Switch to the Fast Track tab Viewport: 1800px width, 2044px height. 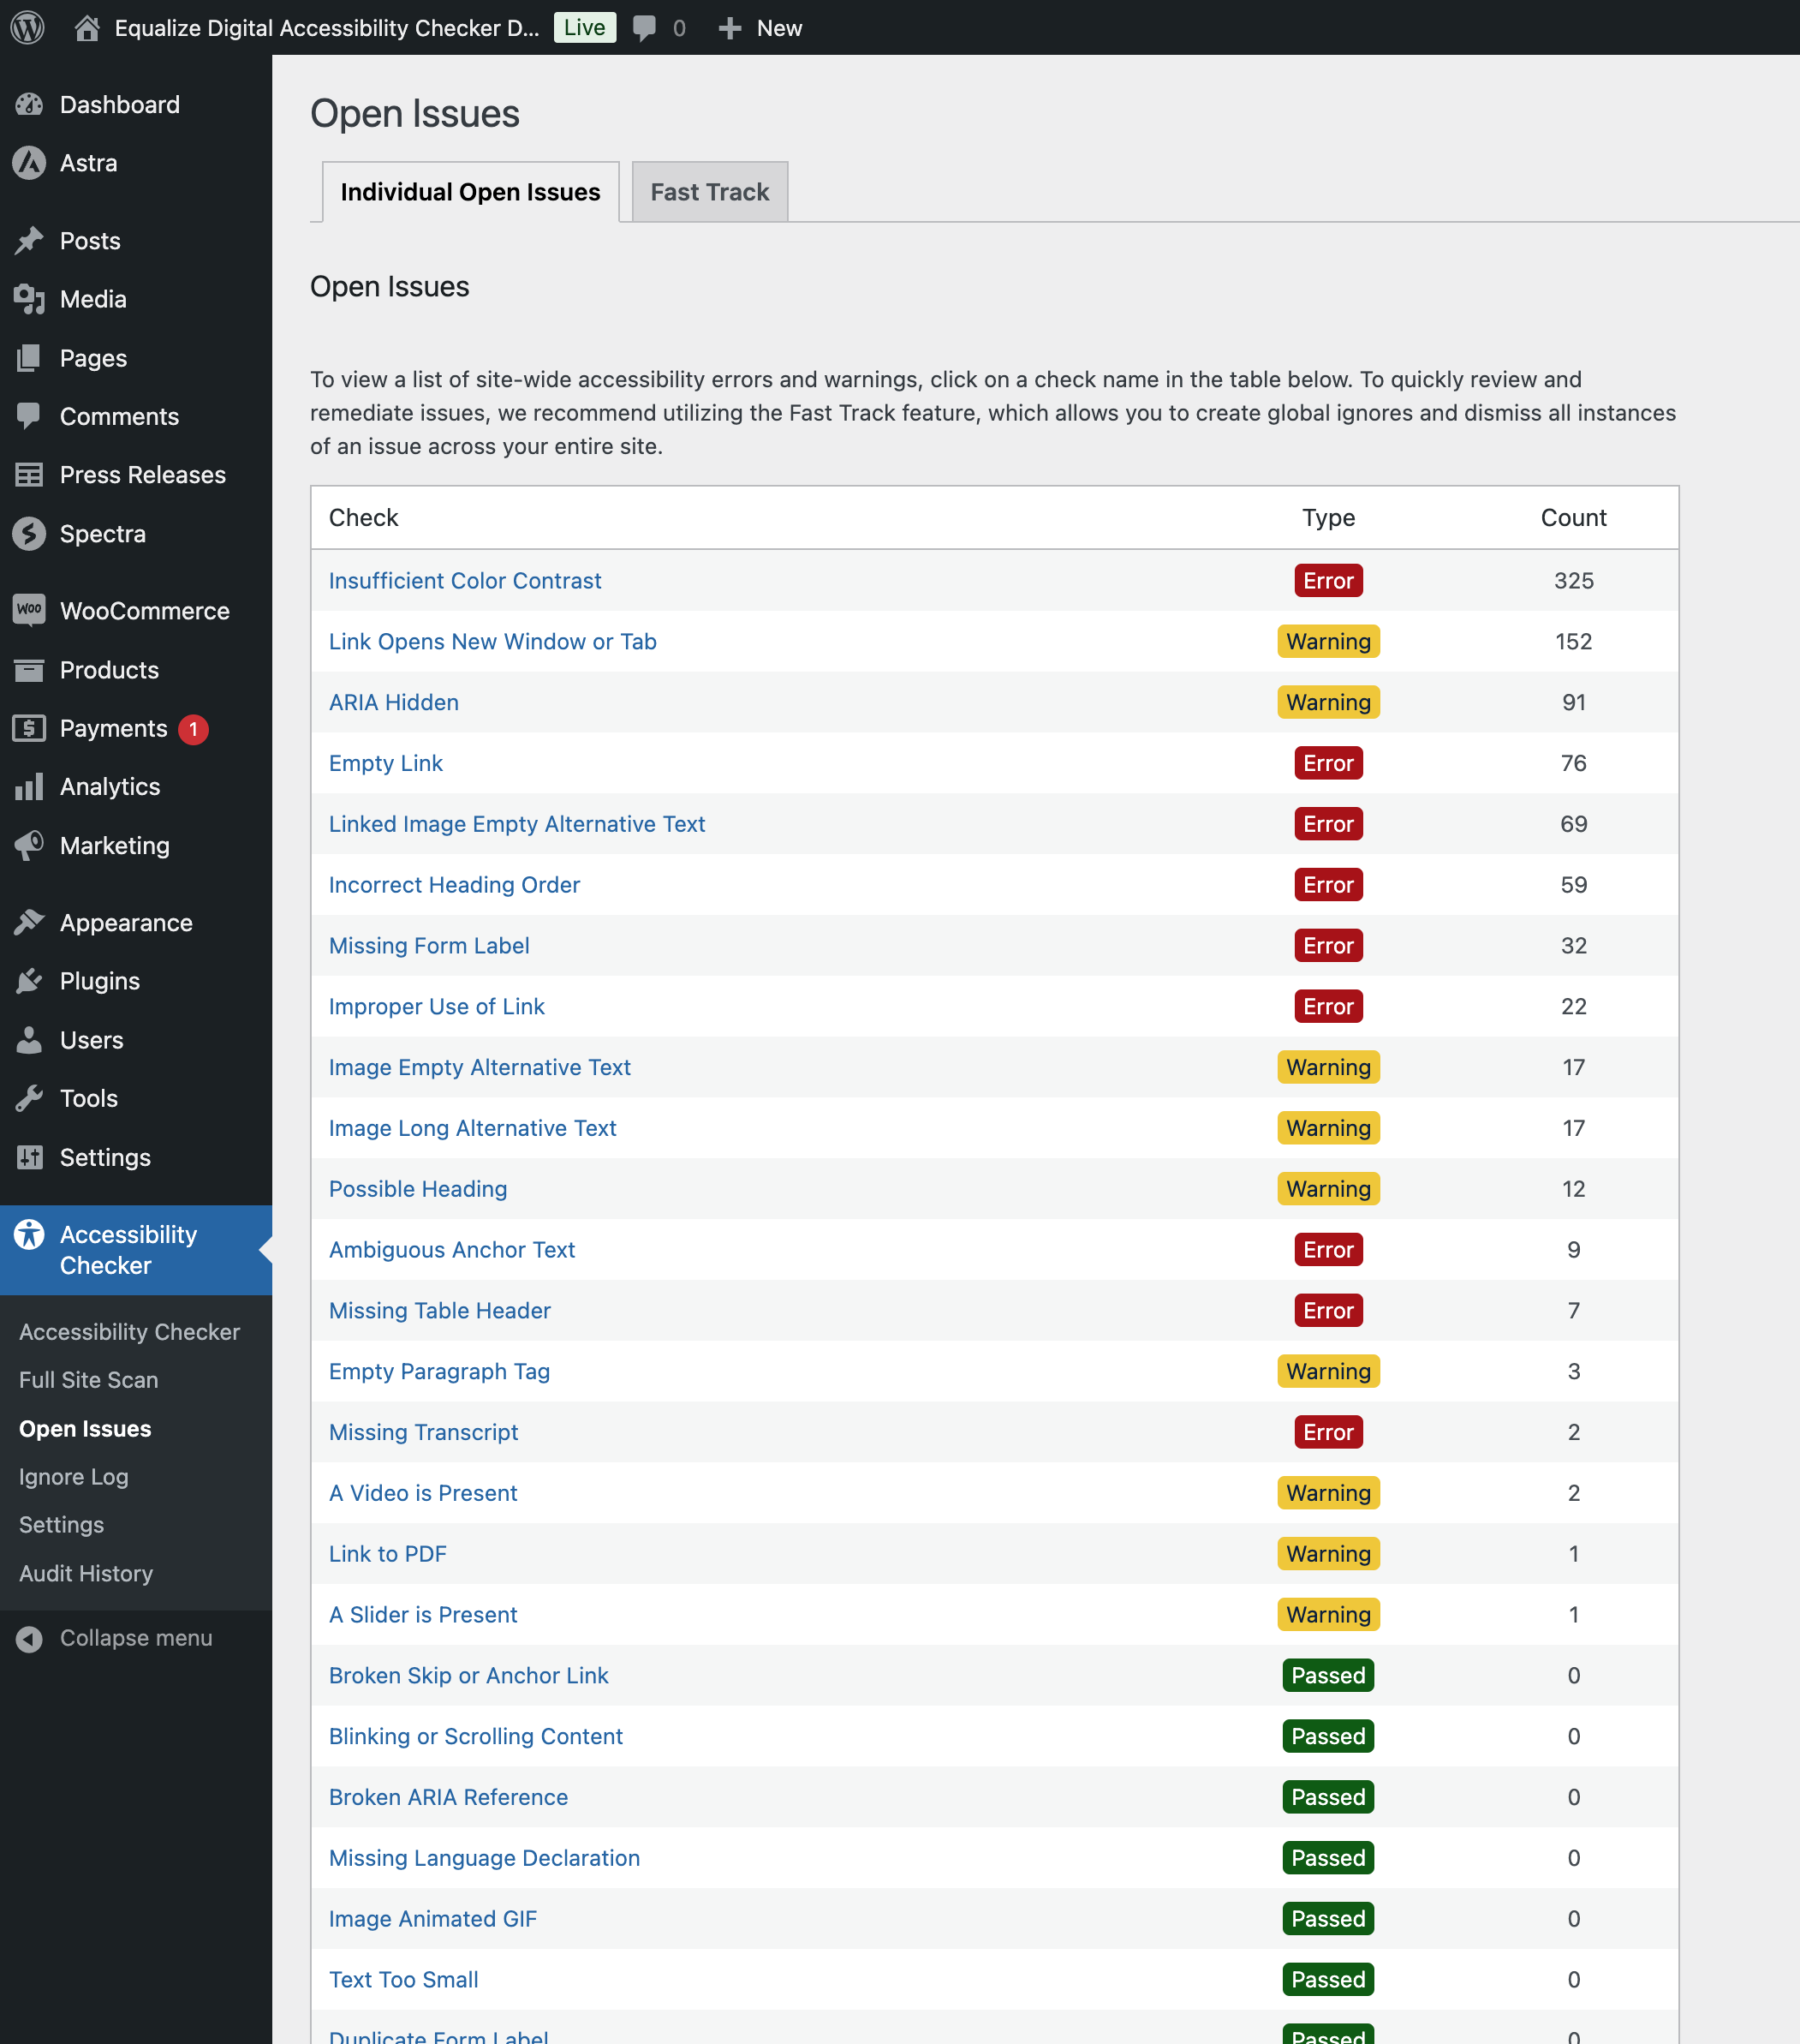710,192
